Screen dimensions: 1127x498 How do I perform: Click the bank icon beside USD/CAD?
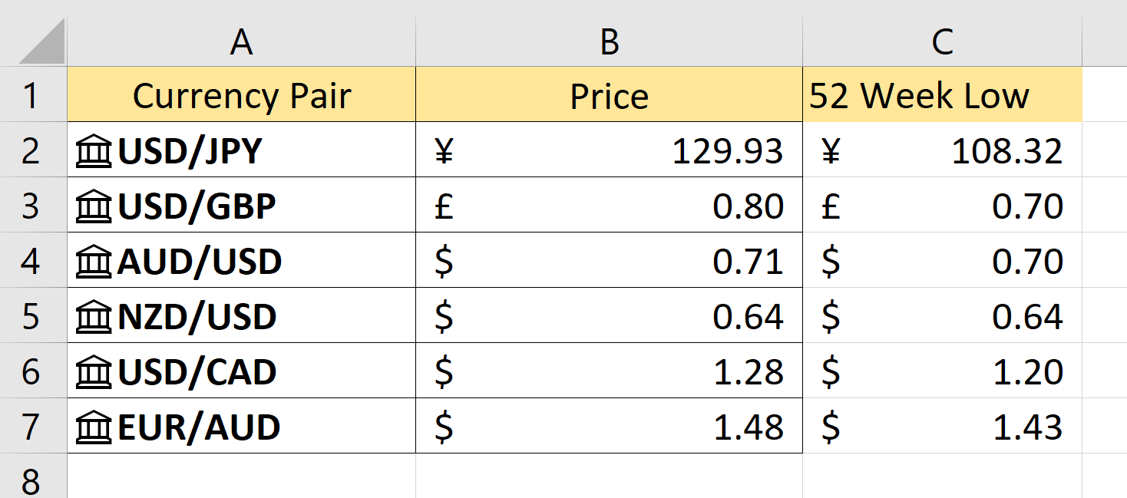(94, 371)
